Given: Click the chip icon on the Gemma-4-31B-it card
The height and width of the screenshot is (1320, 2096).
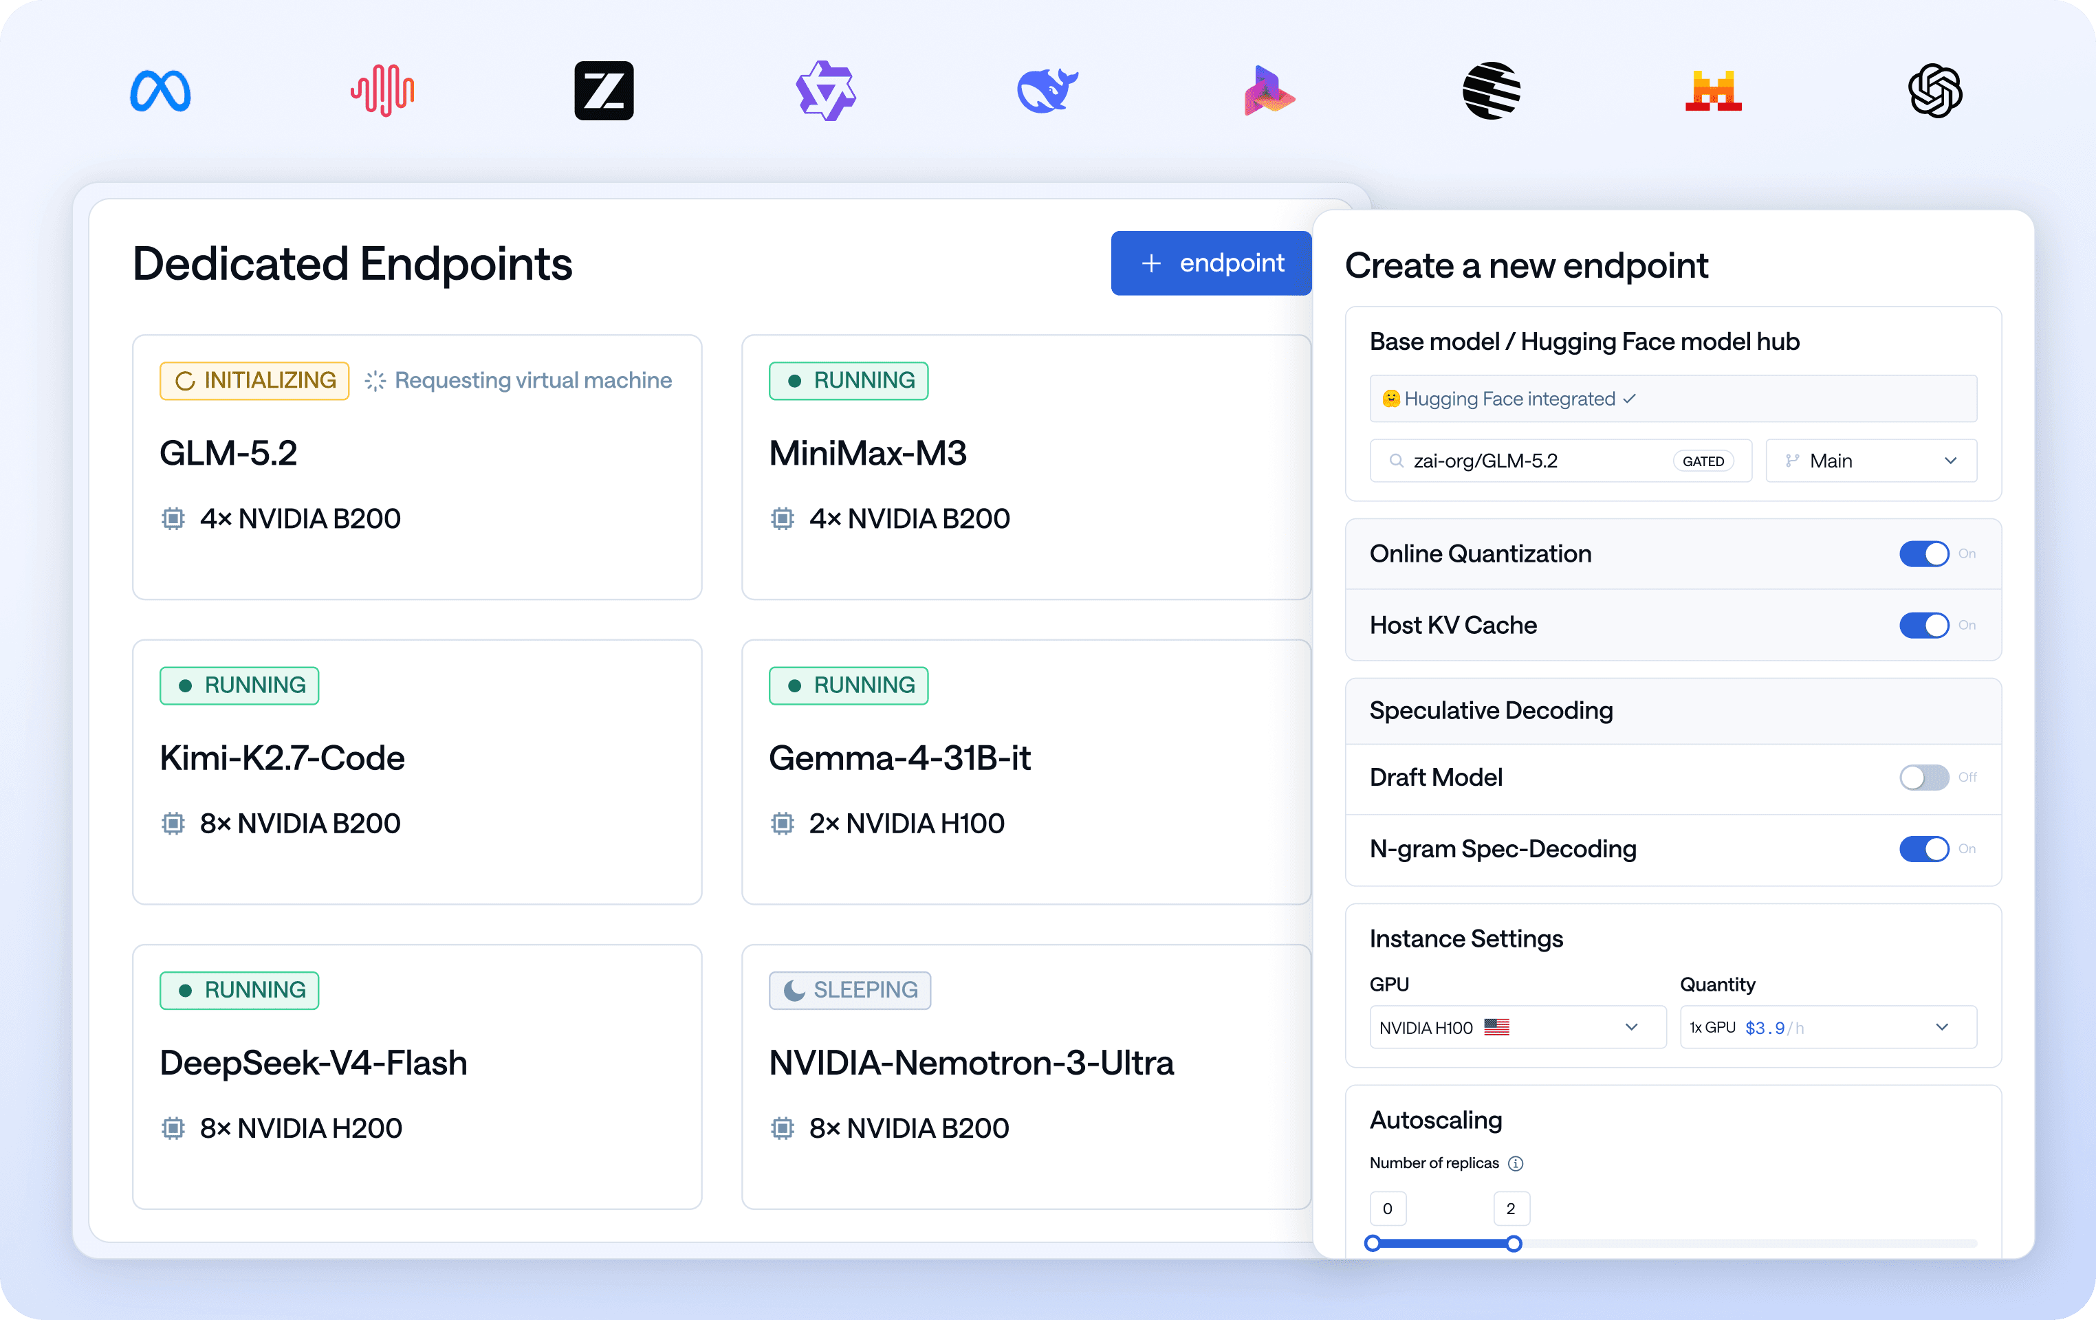Looking at the screenshot, I should pyautogui.click(x=783, y=823).
